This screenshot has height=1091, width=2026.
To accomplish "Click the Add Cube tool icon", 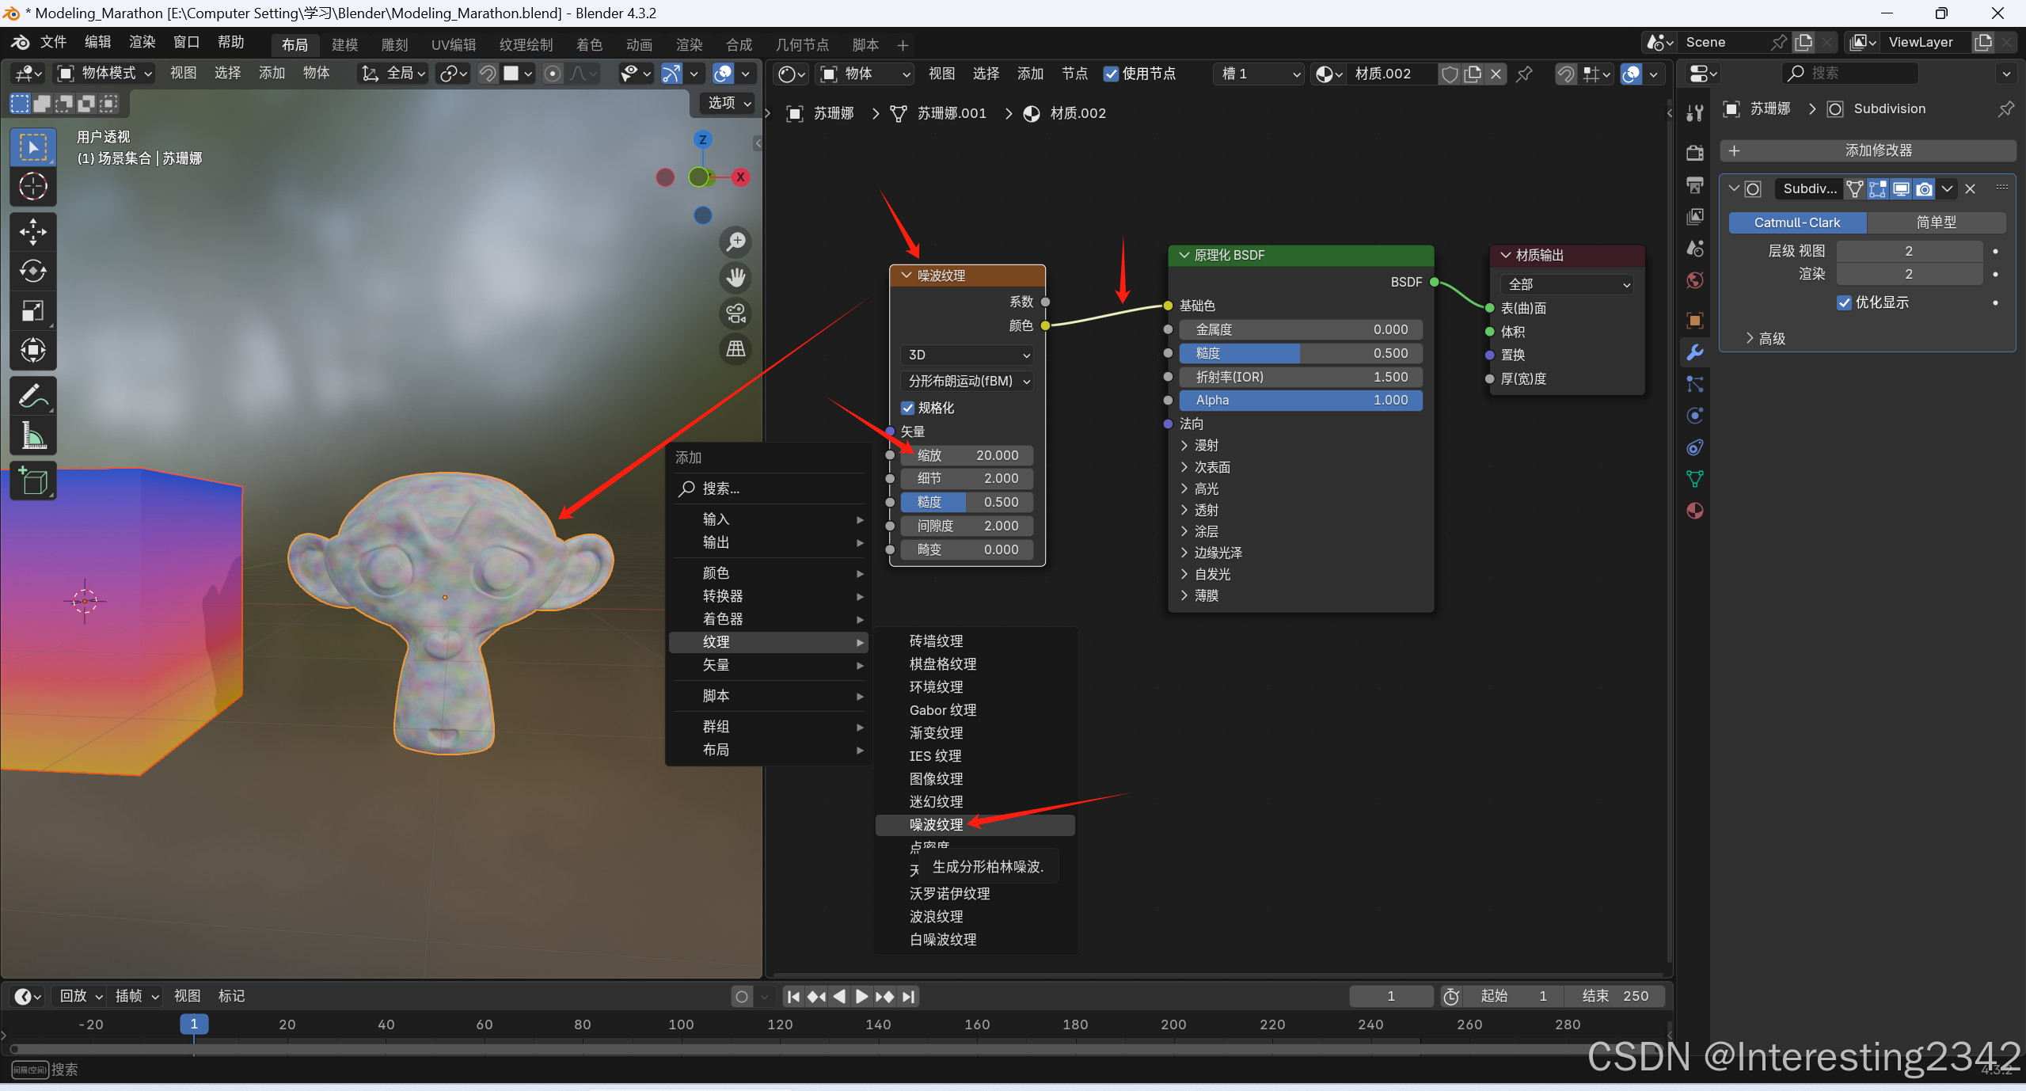I will pyautogui.click(x=32, y=481).
